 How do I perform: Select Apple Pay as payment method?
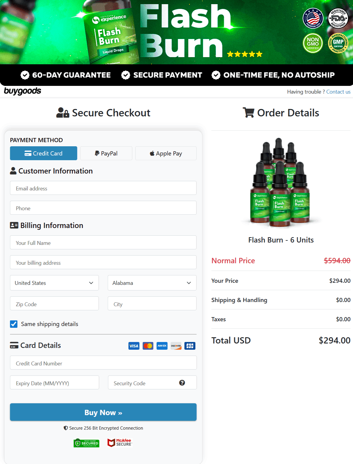tap(166, 153)
